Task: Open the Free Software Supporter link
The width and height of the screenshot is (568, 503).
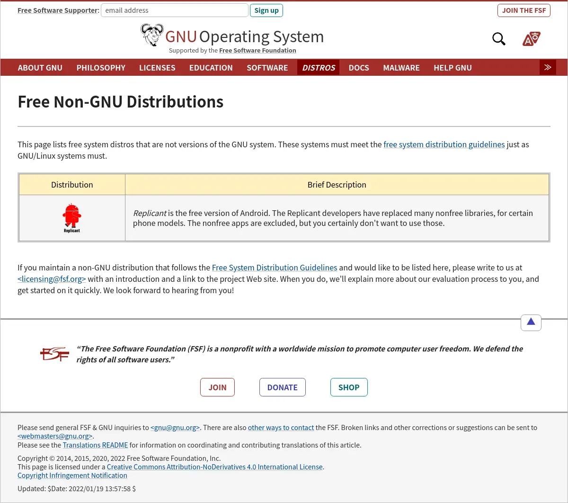Action: pyautogui.click(x=58, y=10)
